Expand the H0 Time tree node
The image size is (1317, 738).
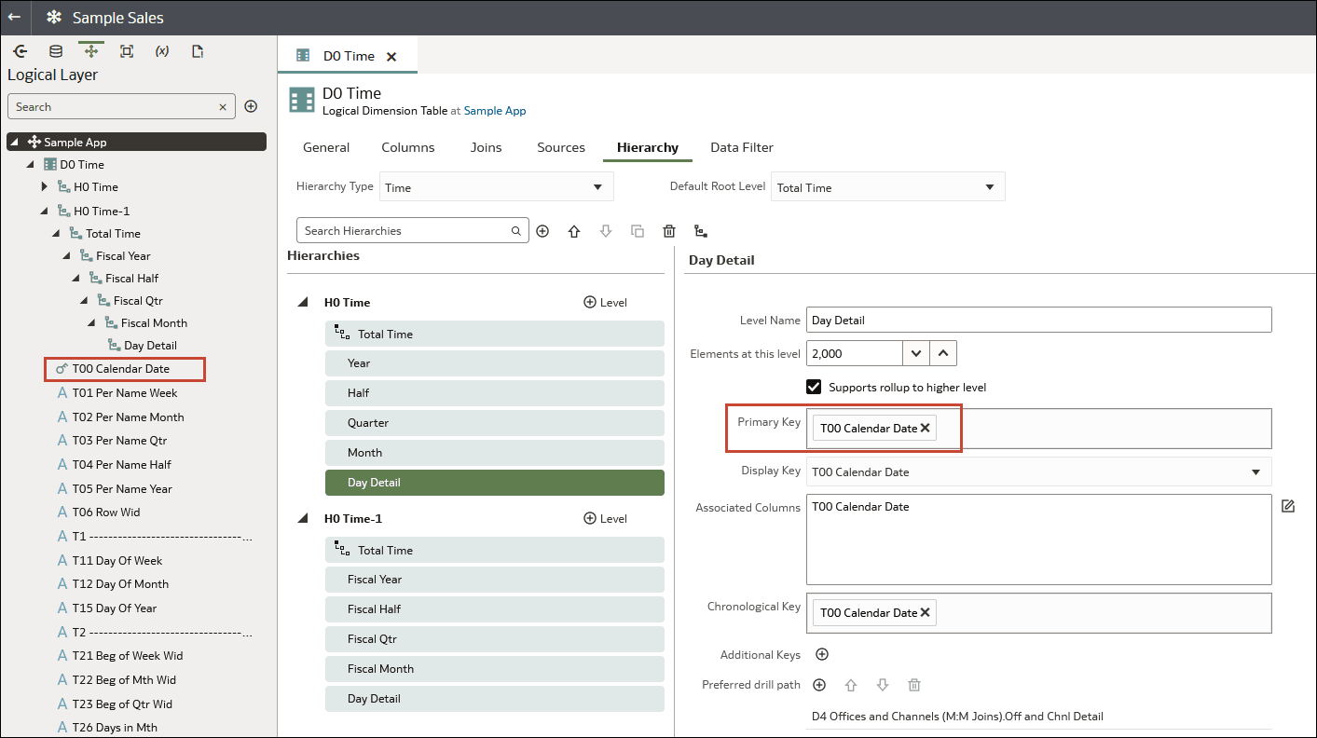(x=44, y=187)
